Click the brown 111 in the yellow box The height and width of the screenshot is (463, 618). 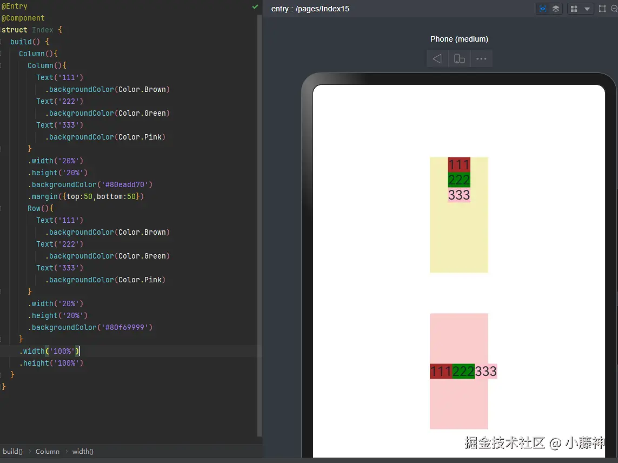click(459, 164)
